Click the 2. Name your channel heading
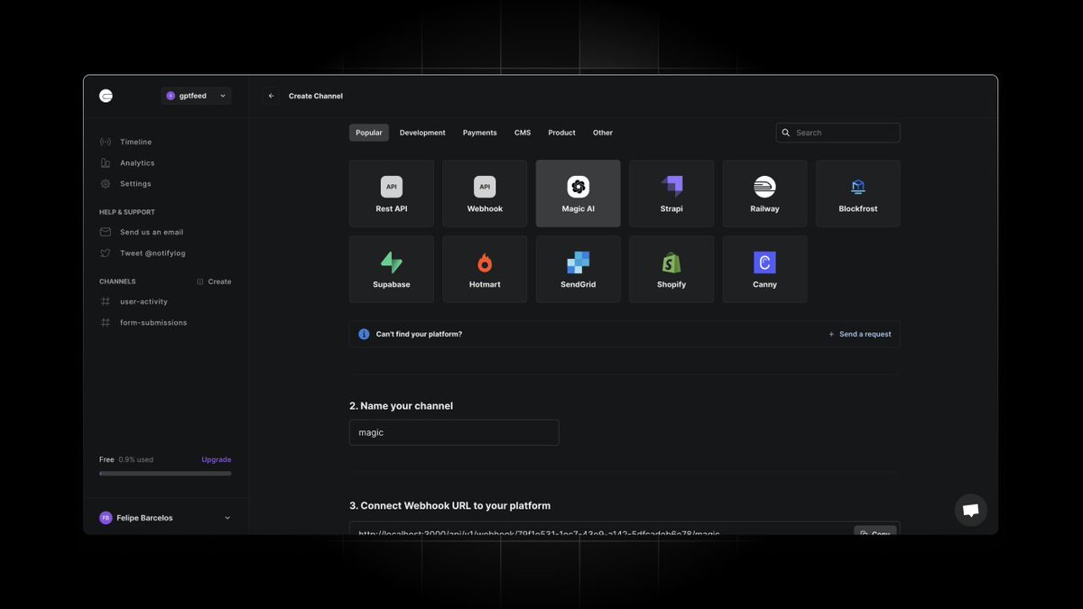Image resolution: width=1083 pixels, height=609 pixels. [x=402, y=406]
